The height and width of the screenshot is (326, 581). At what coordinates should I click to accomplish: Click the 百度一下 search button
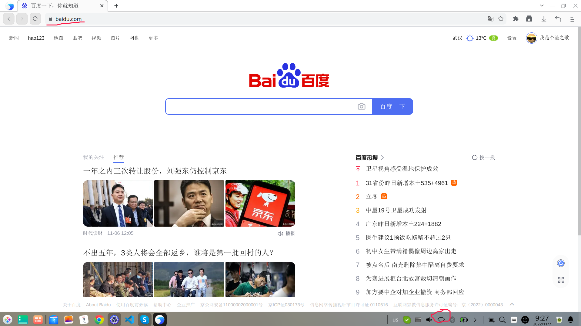[x=392, y=106]
